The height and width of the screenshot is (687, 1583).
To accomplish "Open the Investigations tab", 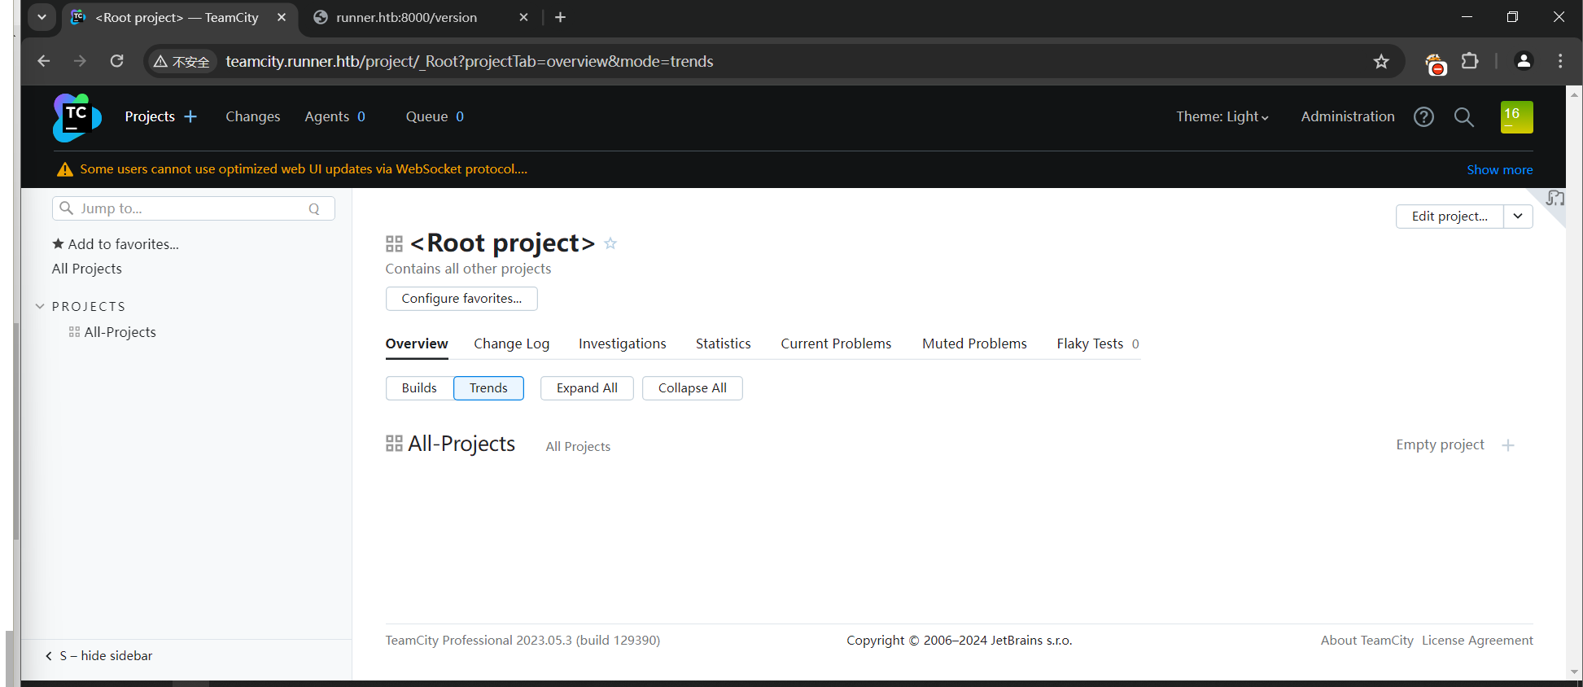I will click(623, 343).
